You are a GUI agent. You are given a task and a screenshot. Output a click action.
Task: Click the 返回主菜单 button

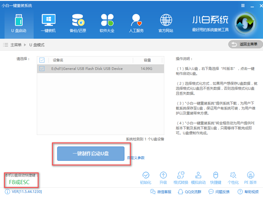click(245, 44)
